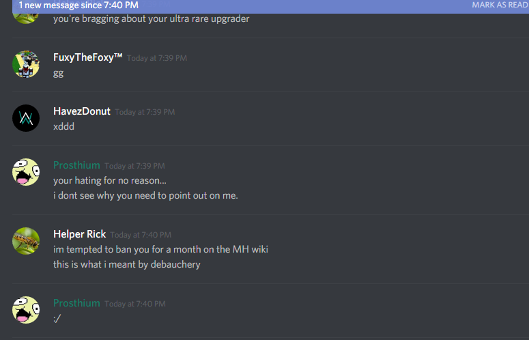This screenshot has height=340, width=529.
Task: Click timestamp Today at 7:39 PM next to FuxyTheFoxy
Action: click(157, 58)
